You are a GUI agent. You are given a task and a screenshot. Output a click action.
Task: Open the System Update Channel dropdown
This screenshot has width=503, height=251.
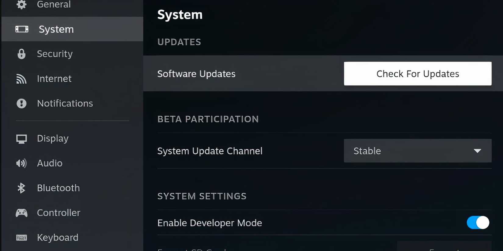(x=418, y=151)
